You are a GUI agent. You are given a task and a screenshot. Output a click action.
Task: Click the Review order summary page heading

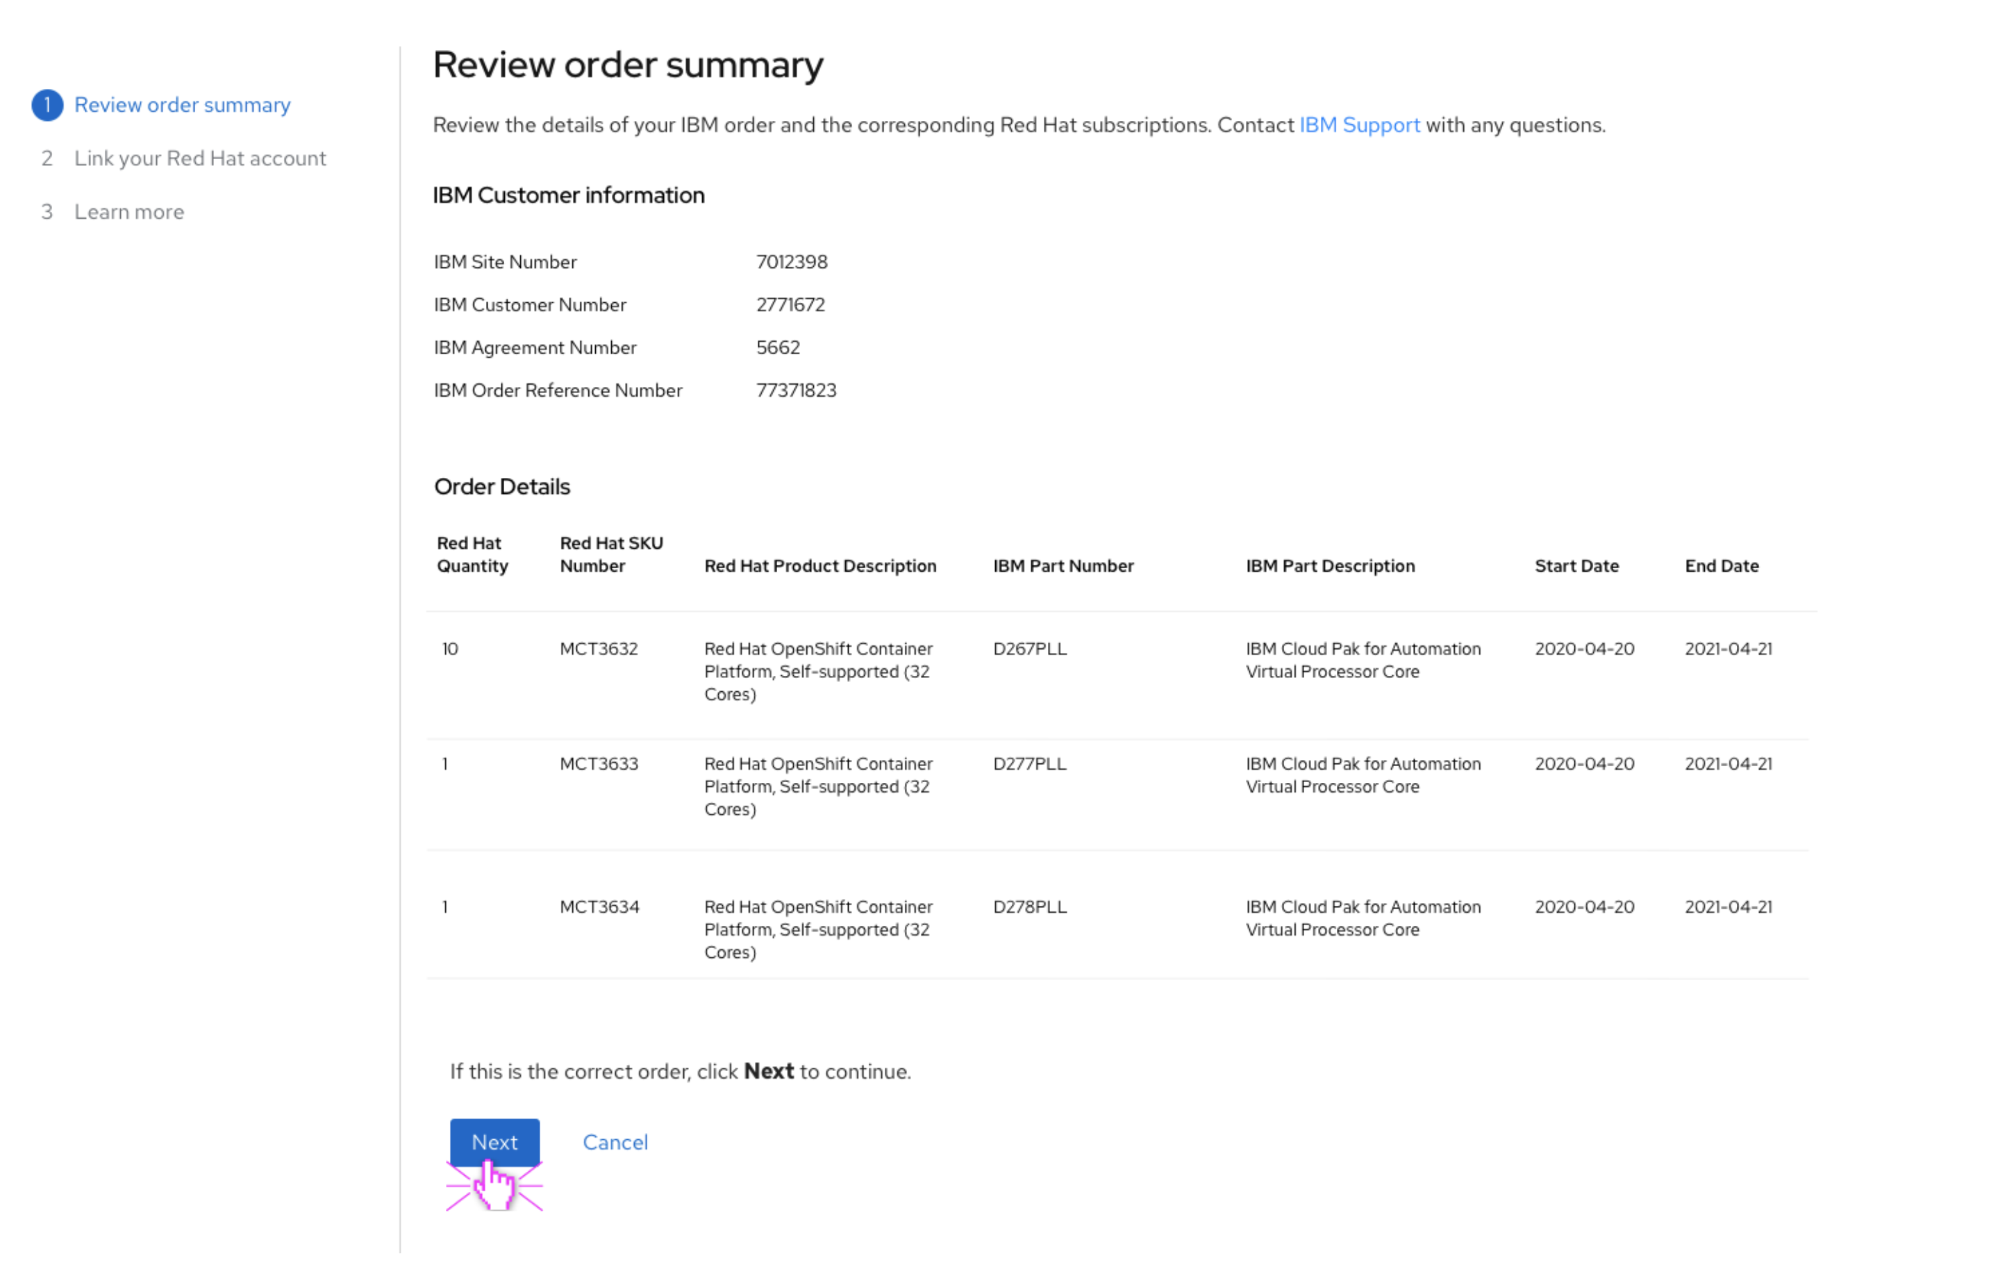(x=628, y=65)
